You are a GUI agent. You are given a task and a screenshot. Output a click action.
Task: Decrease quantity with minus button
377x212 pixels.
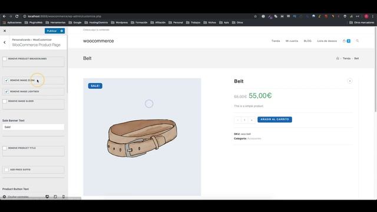click(237, 120)
